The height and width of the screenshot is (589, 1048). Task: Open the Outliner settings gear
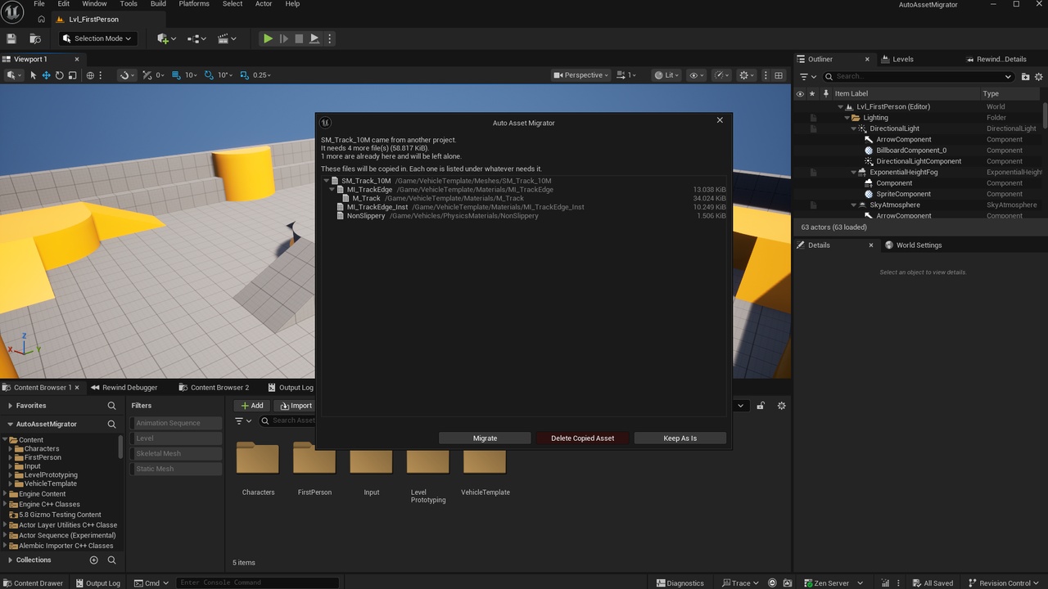1039,76
